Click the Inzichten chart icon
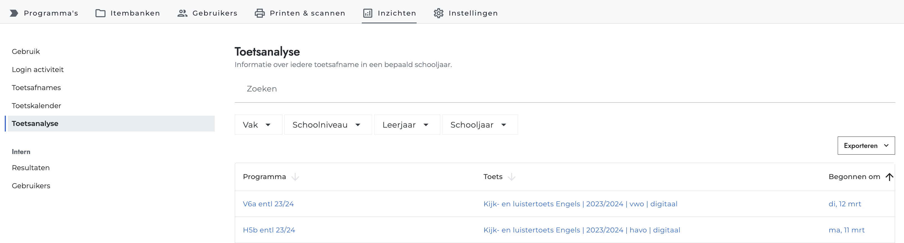This screenshot has height=243, width=904. [x=367, y=13]
